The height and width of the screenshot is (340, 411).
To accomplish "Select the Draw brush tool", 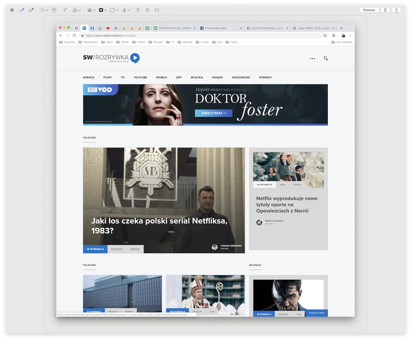I will click(31, 10).
